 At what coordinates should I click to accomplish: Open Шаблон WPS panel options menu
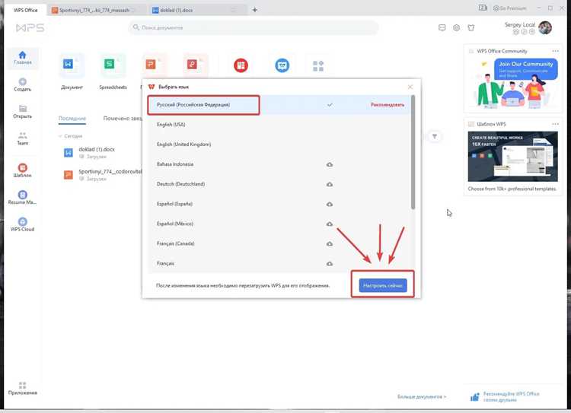(555, 124)
